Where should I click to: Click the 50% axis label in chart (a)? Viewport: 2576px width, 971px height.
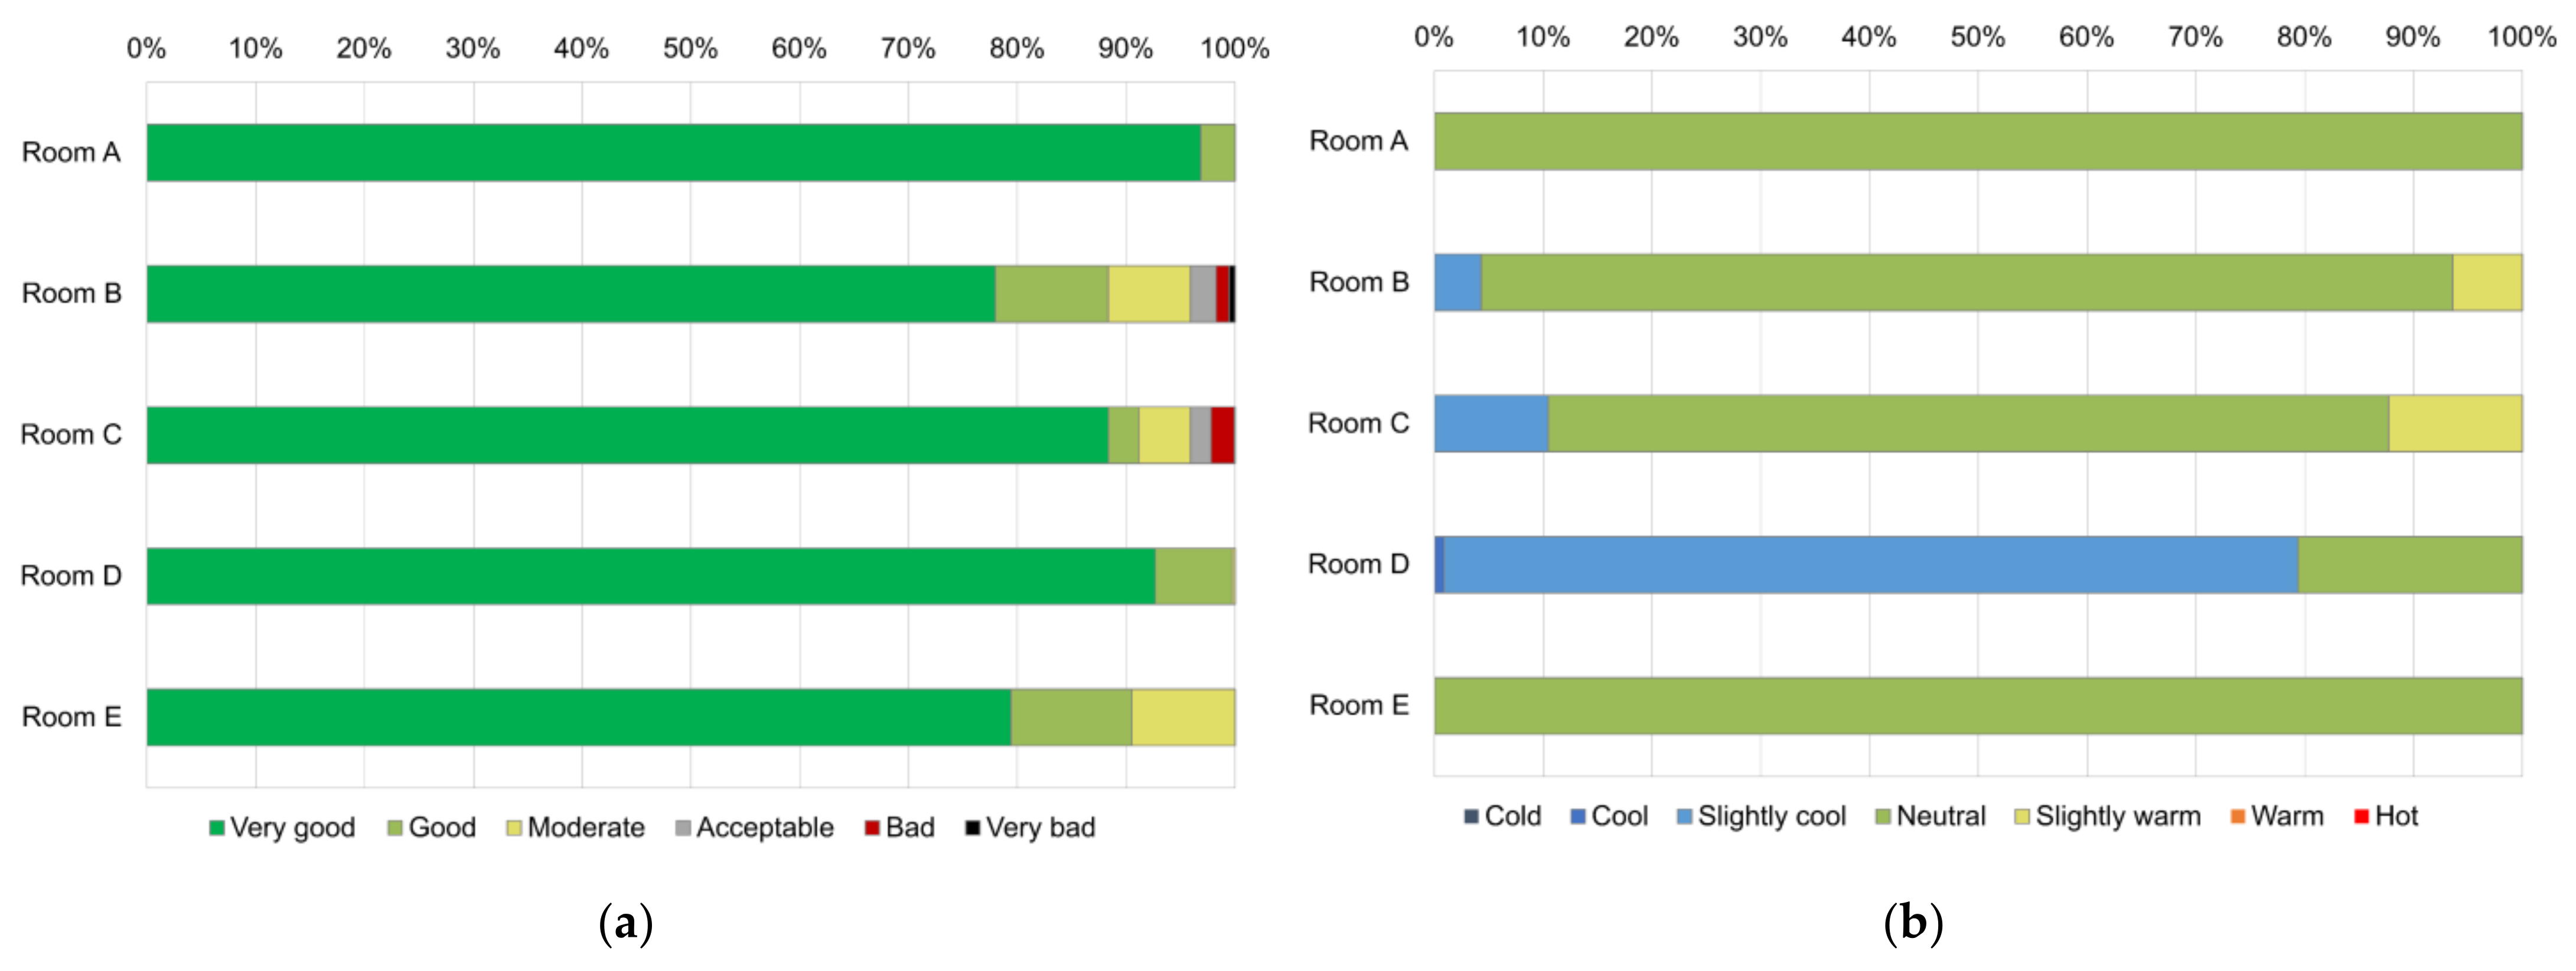[x=690, y=48]
